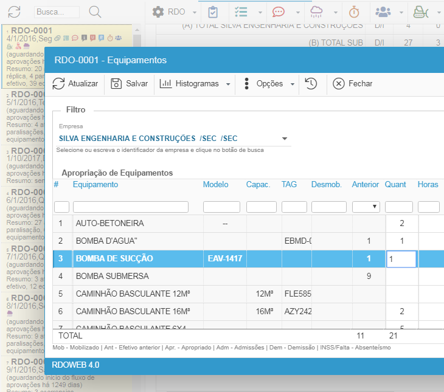Image resolution: width=444 pixels, height=392 pixels.
Task: Open the RDO gear menu
Action: pyautogui.click(x=175, y=12)
